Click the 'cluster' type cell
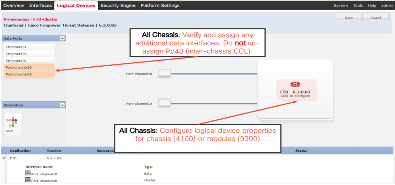Screen dimensions: 395x185 coord(149,180)
